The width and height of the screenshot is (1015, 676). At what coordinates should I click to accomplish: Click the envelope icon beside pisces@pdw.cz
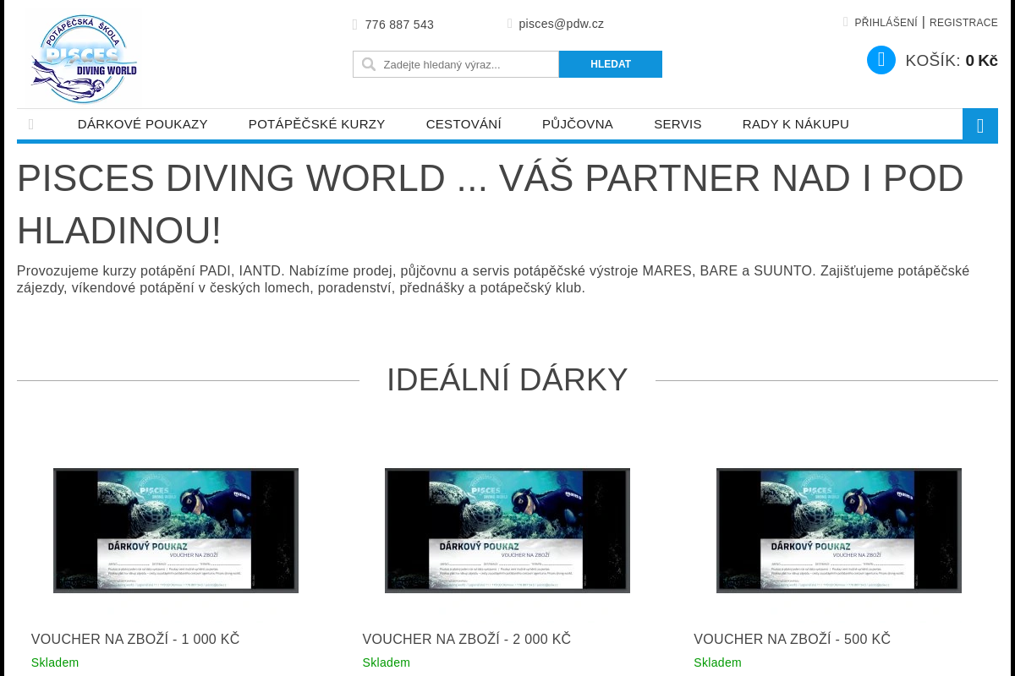[x=510, y=24]
